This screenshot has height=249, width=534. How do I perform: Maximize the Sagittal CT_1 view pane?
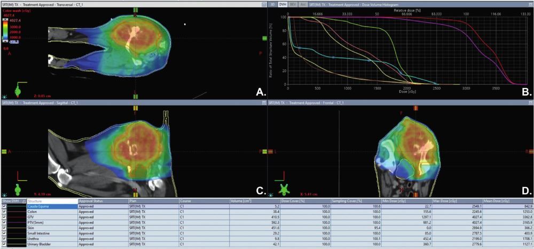coord(264,102)
